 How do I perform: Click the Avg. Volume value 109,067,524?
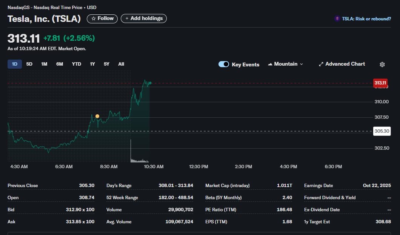point(179,222)
